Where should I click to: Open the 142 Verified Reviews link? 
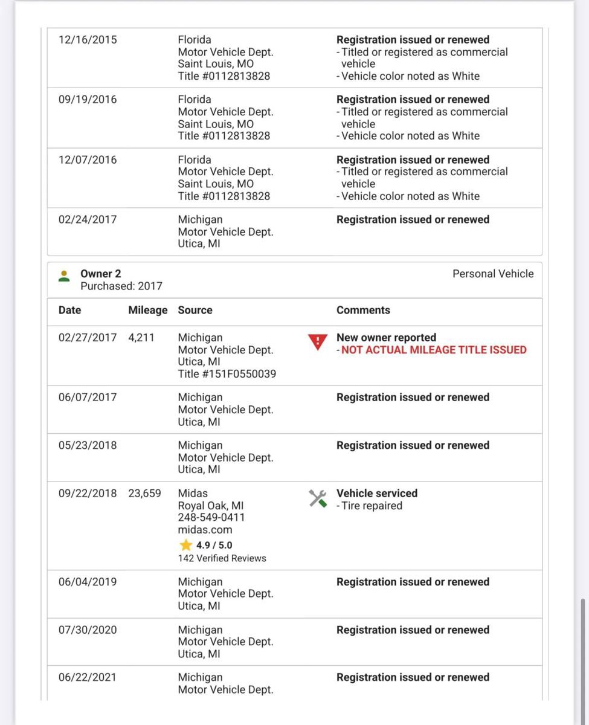222,558
